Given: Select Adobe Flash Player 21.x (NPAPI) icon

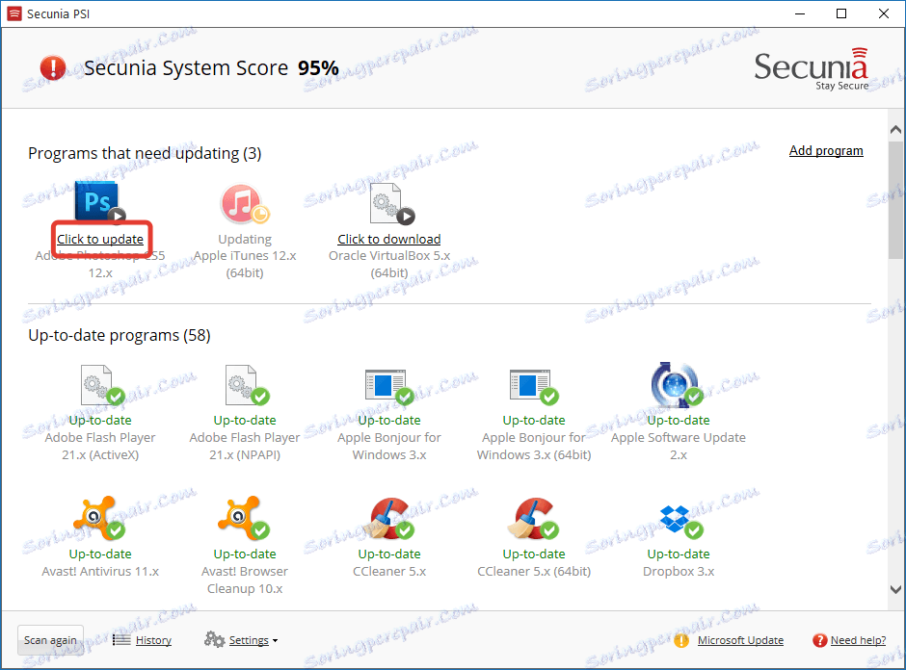Looking at the screenshot, I should point(247,385).
